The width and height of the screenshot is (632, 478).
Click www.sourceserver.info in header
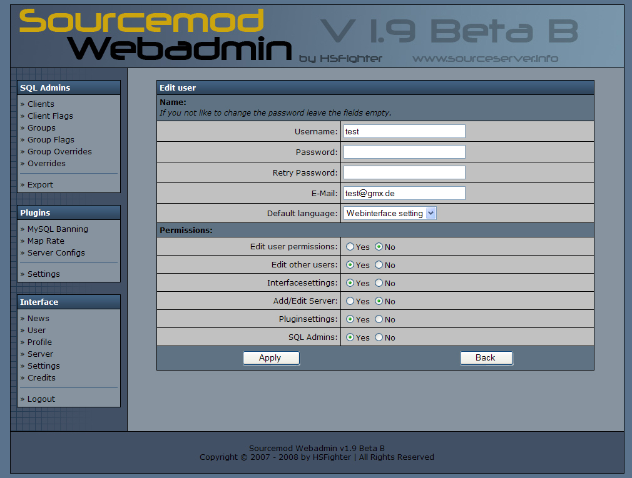(486, 59)
